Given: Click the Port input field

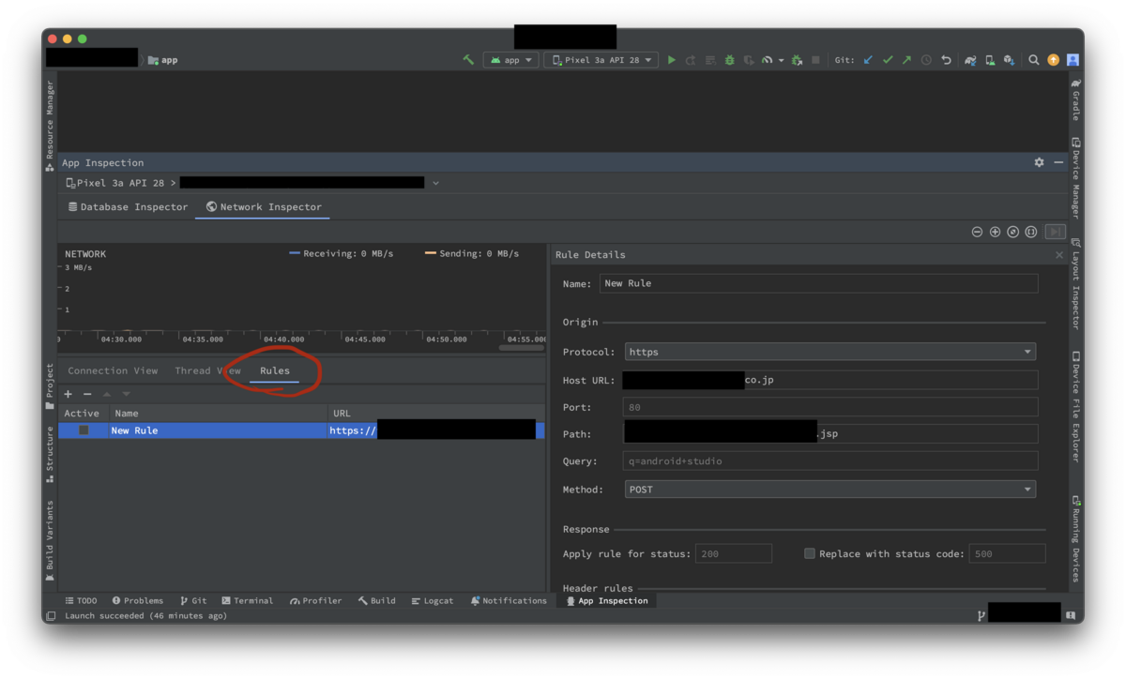Looking at the screenshot, I should click(x=830, y=407).
